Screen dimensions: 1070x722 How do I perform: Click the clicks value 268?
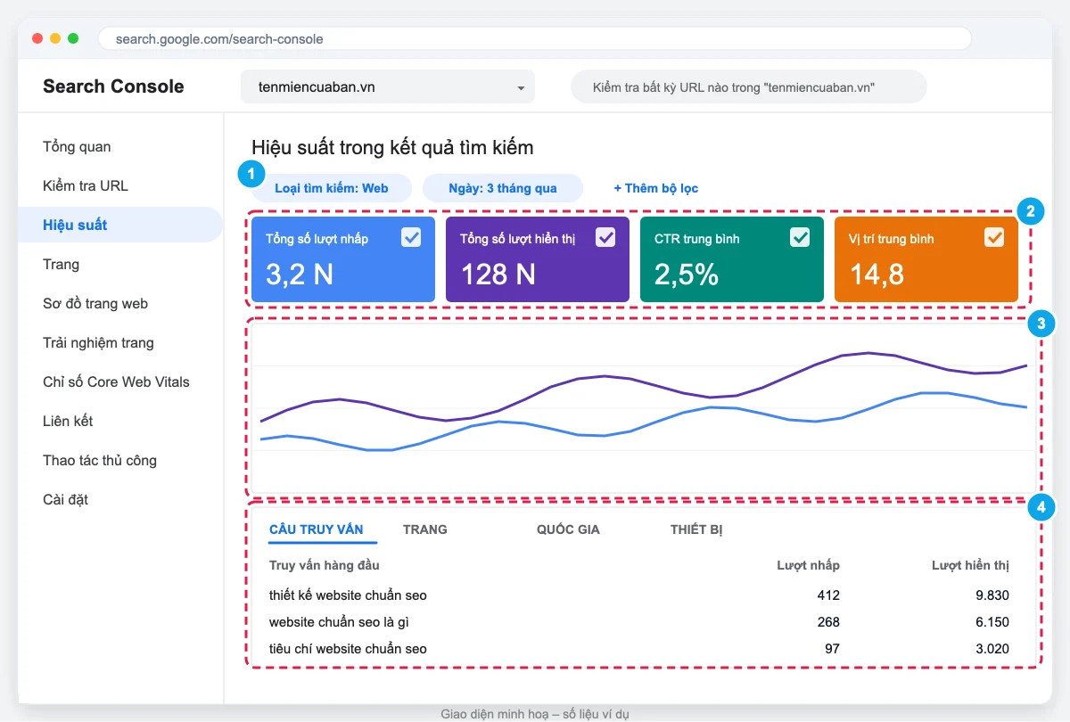point(828,622)
